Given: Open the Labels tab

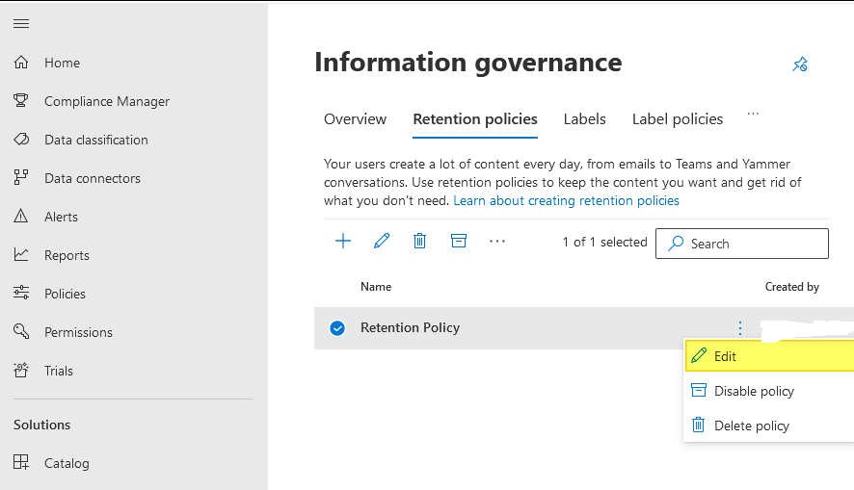Looking at the screenshot, I should pyautogui.click(x=584, y=119).
